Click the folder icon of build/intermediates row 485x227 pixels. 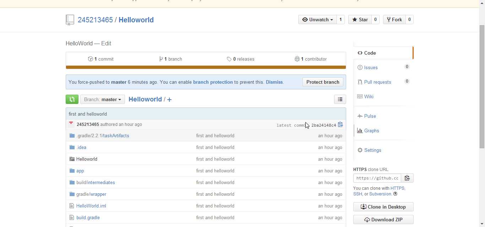point(72,182)
